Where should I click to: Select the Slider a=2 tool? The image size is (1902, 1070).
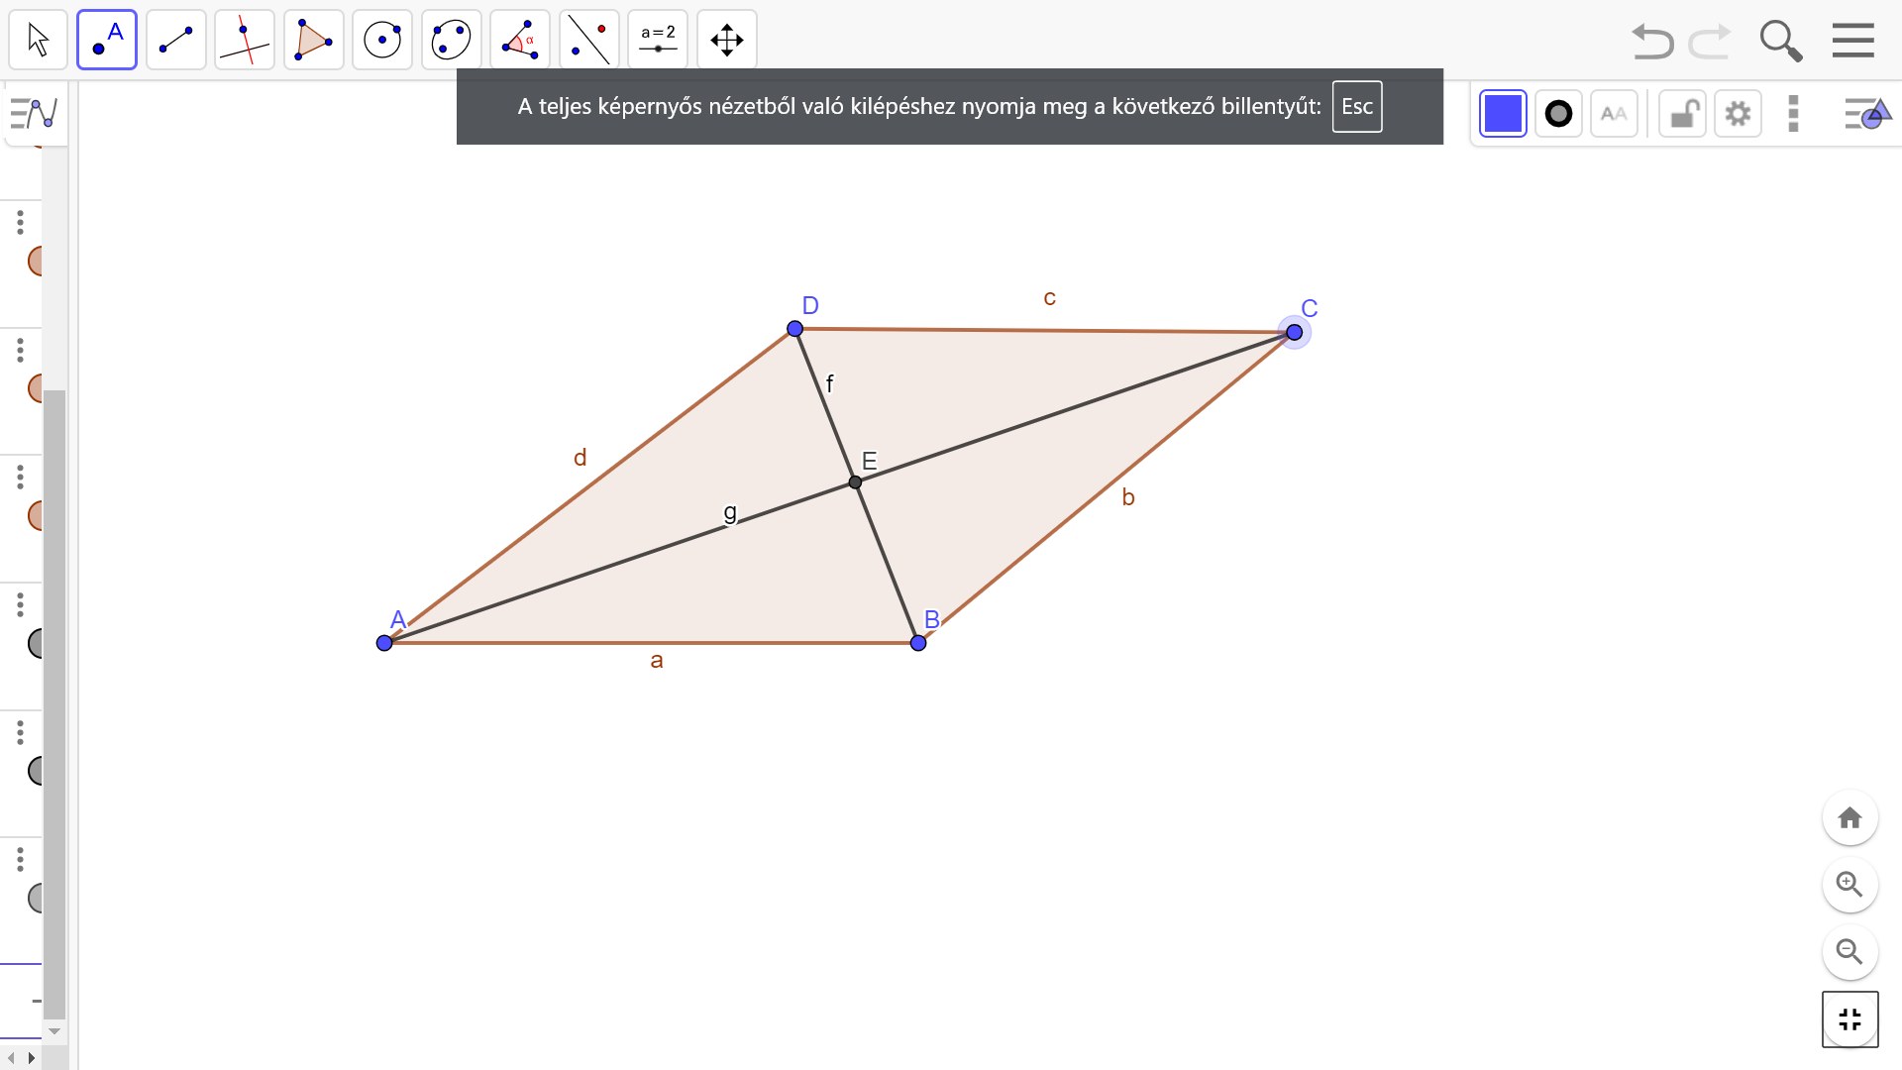tap(658, 40)
